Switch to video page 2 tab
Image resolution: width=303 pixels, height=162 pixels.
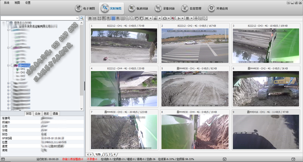104,155
